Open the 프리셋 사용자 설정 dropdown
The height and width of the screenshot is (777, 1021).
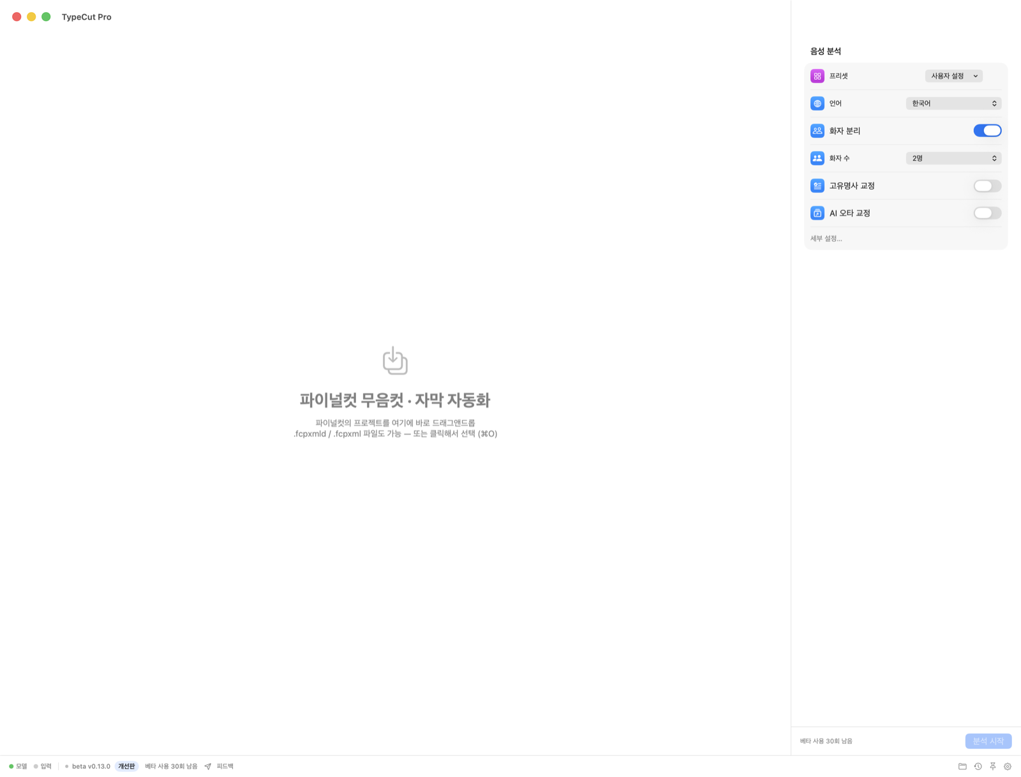pyautogui.click(x=953, y=76)
